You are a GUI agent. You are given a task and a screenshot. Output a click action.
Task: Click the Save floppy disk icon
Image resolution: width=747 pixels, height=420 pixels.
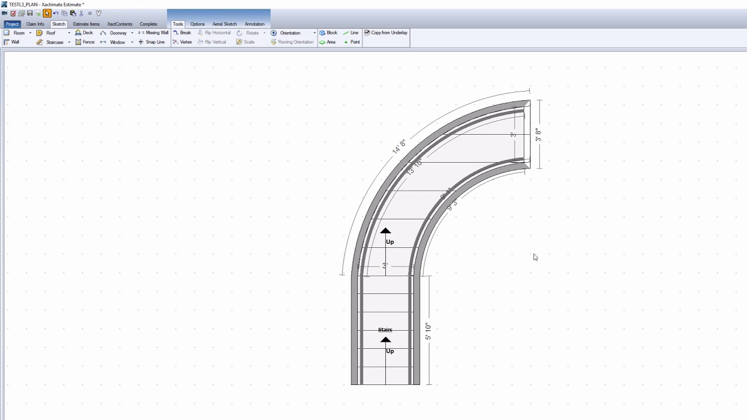pyautogui.click(x=30, y=13)
